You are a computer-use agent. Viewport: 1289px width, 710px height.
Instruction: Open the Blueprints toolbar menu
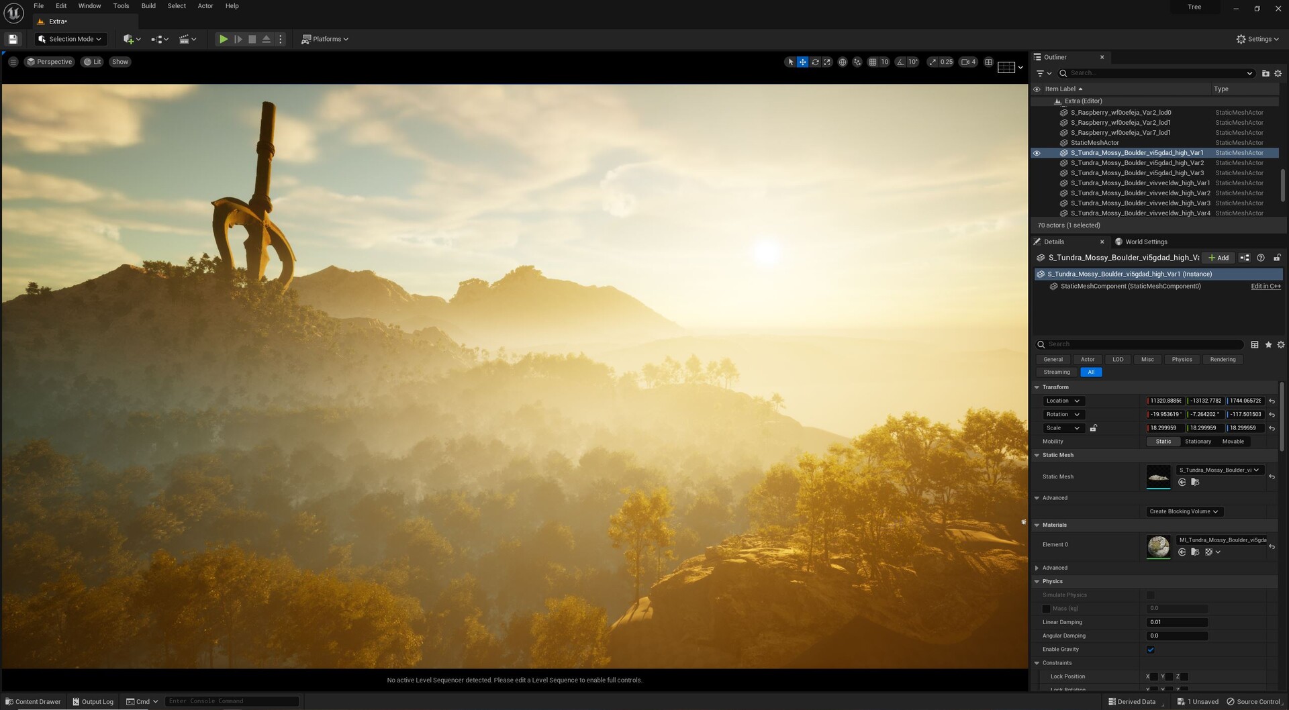click(160, 39)
